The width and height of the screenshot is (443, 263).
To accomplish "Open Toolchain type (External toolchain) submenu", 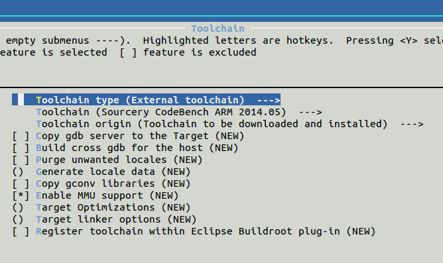I will point(146,99).
